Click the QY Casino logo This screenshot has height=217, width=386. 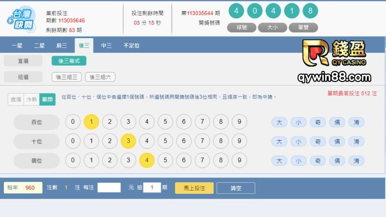(x=334, y=53)
